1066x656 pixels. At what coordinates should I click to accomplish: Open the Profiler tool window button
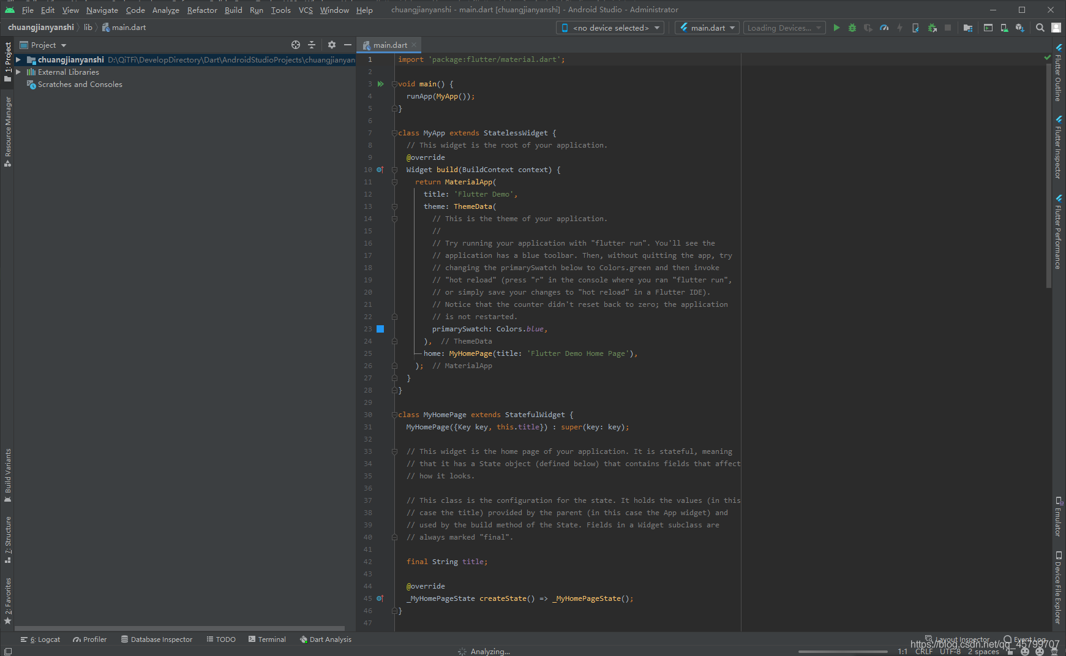(89, 639)
